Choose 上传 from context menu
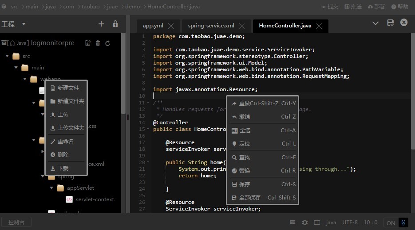Image resolution: width=415 pixels, height=230 pixels. pos(66,115)
